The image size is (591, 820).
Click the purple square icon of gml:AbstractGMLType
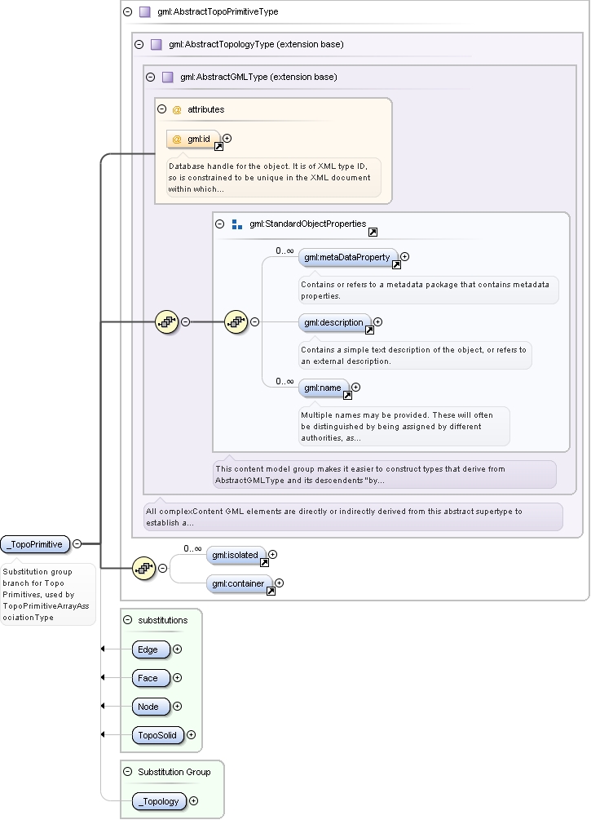[x=168, y=78]
